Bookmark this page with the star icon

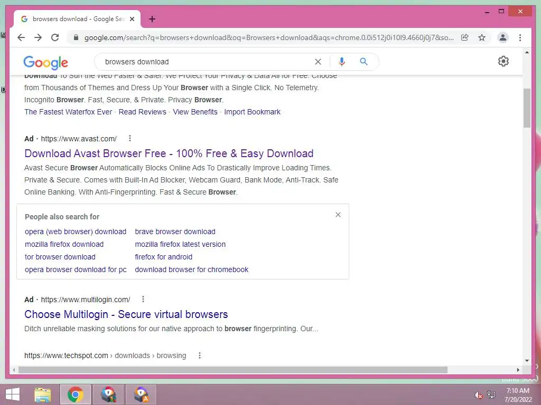point(482,37)
